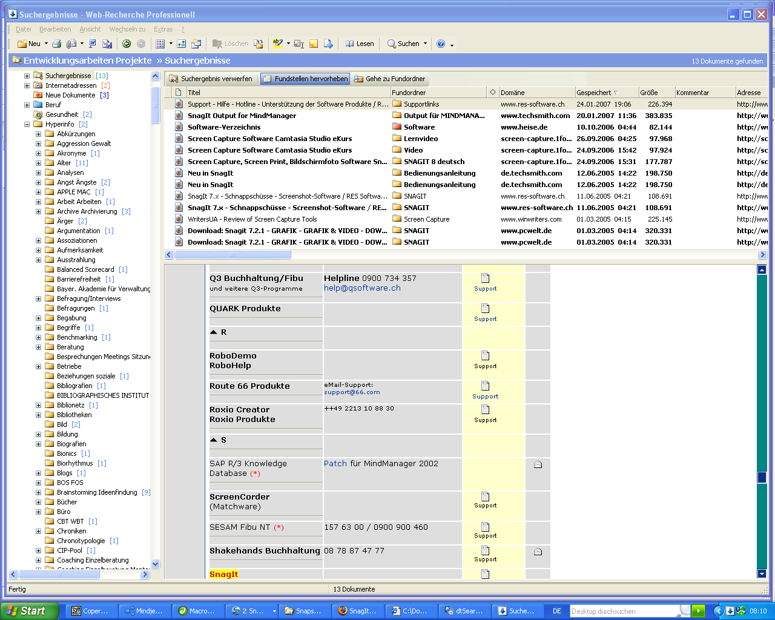Click the help@qsoftware.ch email link
Screen dimensions: 775x620
point(362,288)
